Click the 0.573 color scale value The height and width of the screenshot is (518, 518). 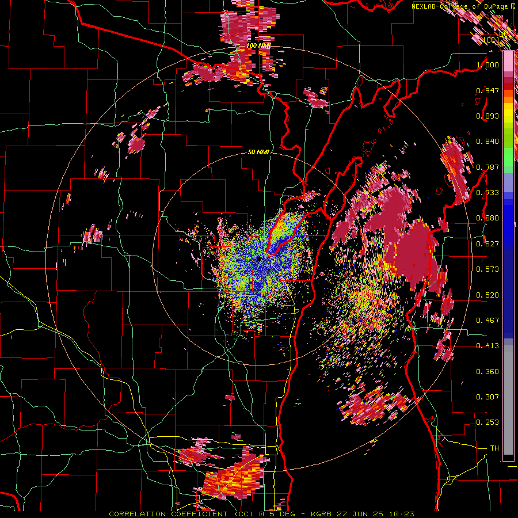487,269
